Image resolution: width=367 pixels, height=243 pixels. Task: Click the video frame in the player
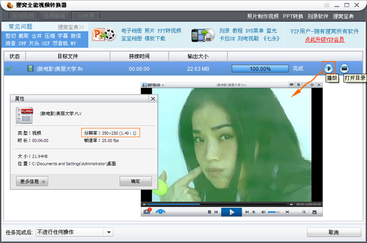231,145
